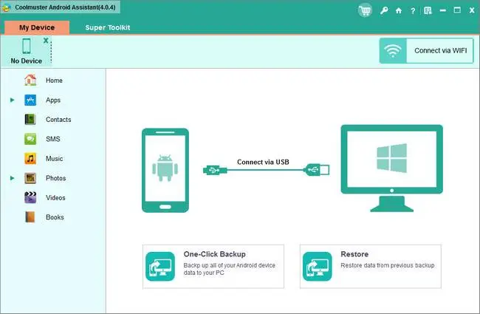The width and height of the screenshot is (480, 314).
Task: Select Home in the sidebar
Action: point(54,81)
